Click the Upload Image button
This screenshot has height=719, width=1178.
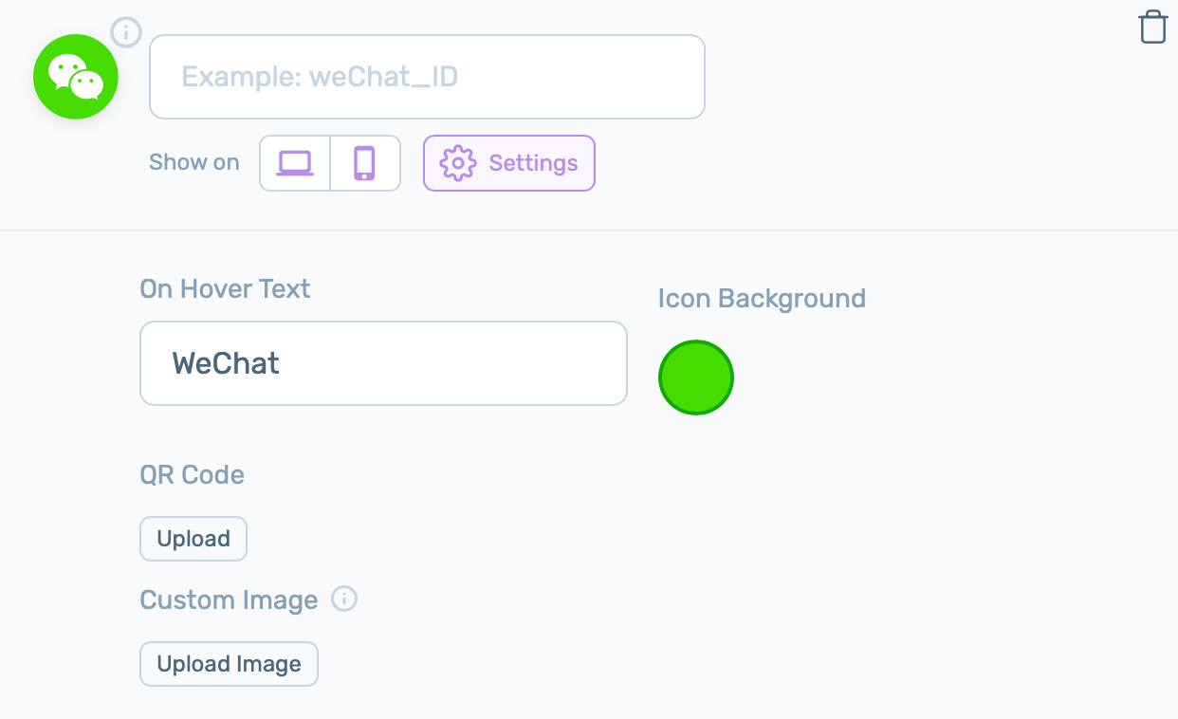point(229,664)
